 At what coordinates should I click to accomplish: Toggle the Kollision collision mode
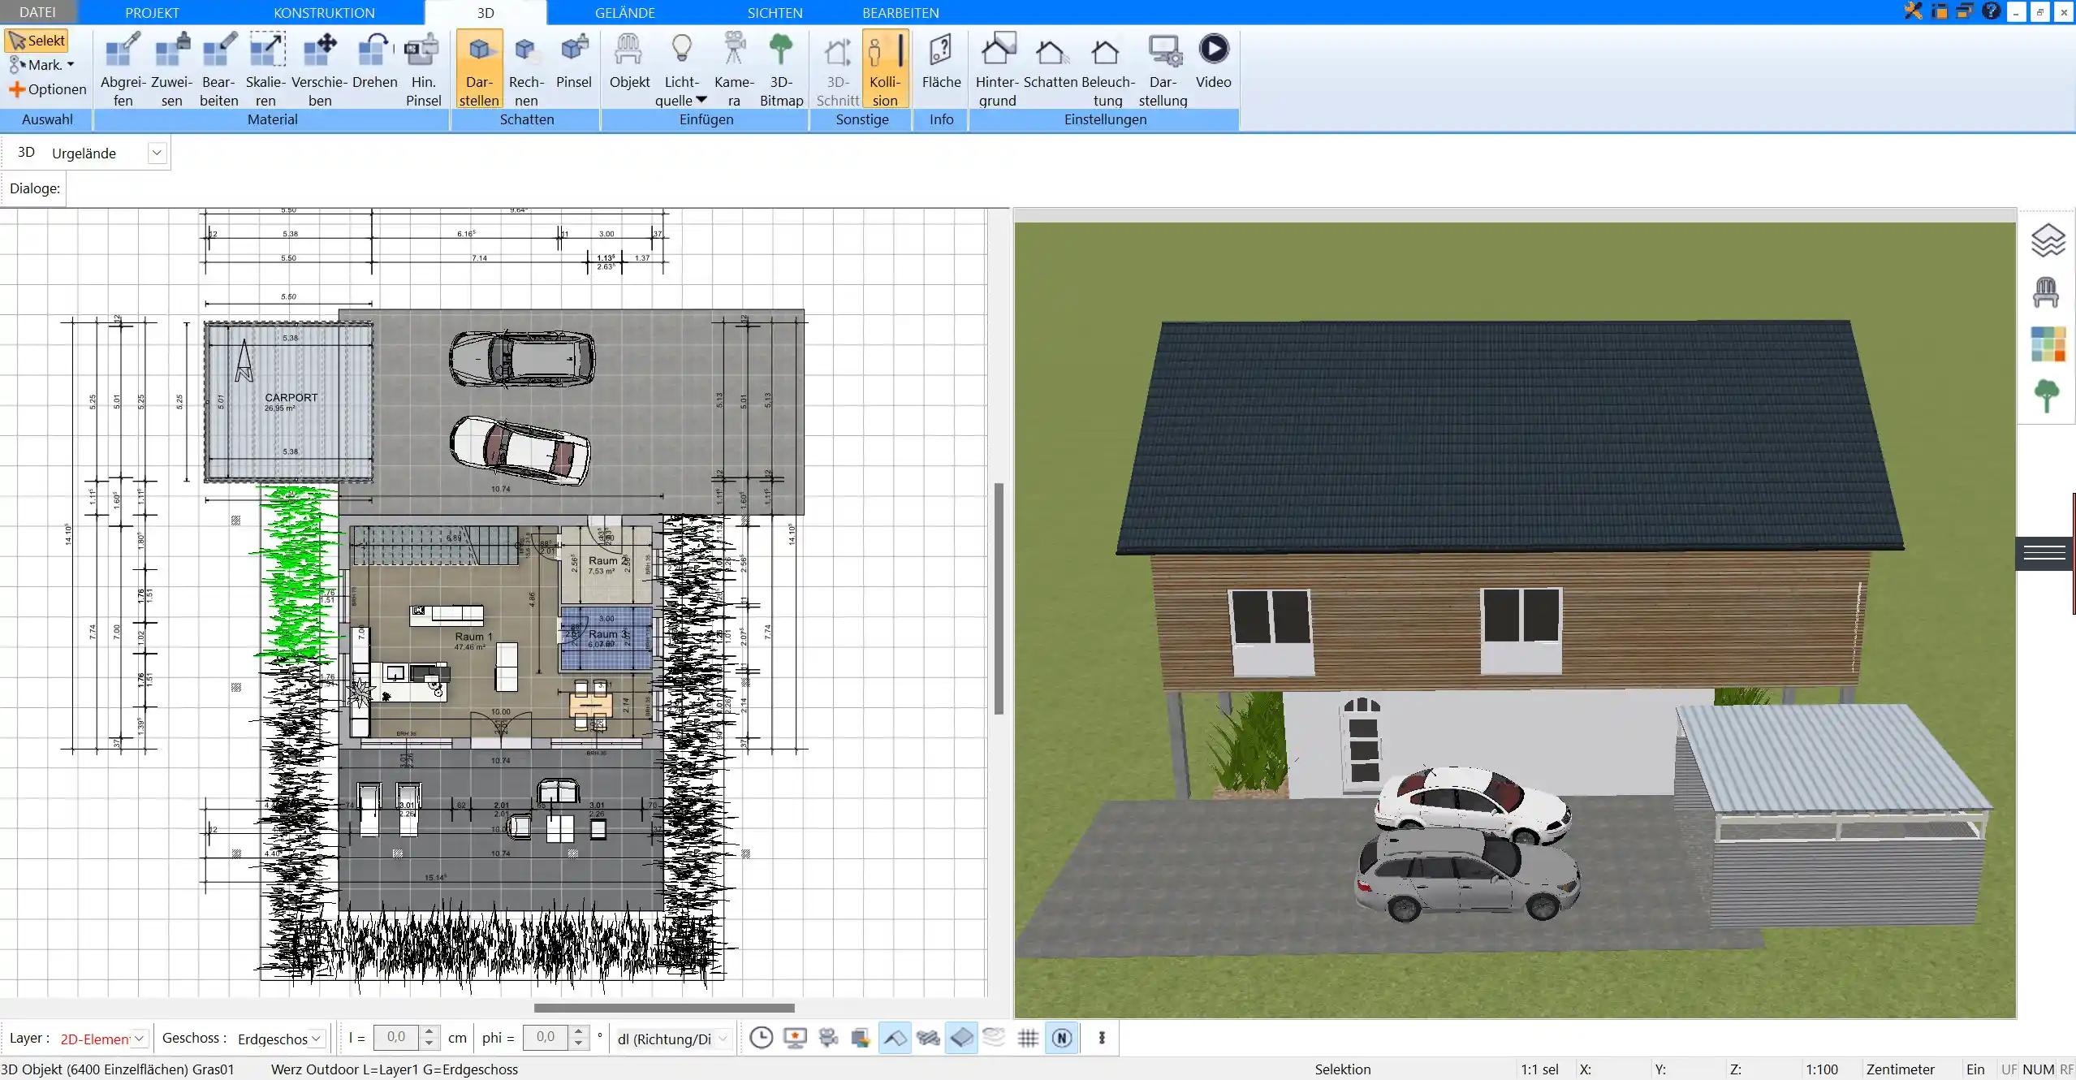[x=885, y=69]
